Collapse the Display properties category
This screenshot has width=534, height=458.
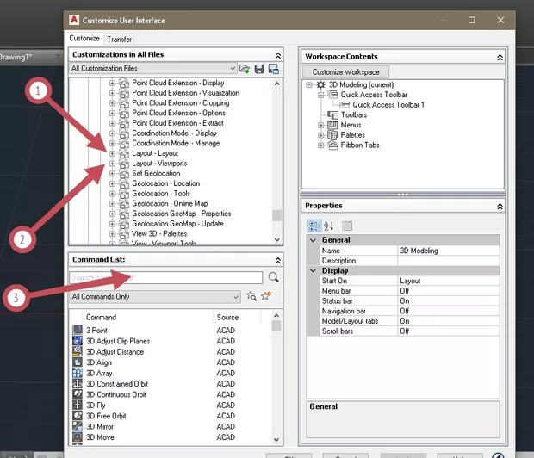click(x=313, y=270)
